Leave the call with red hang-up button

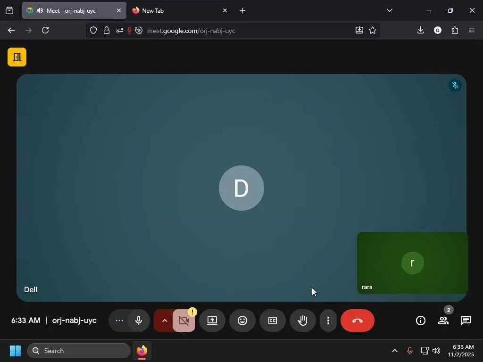tap(358, 321)
